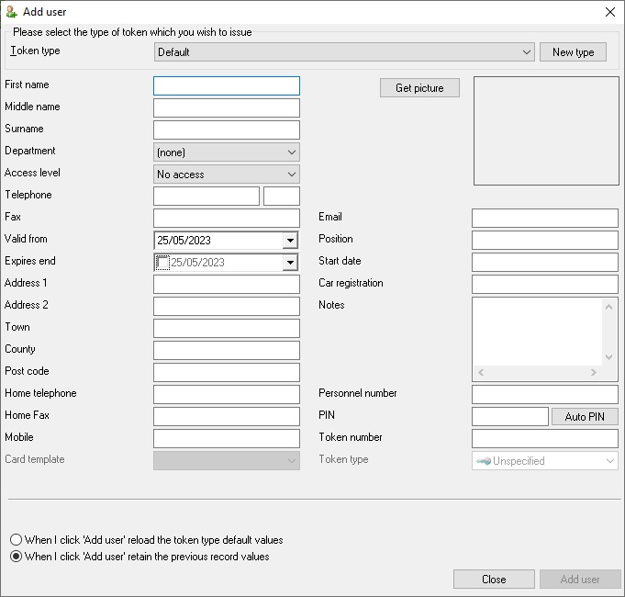Click Notes scrollbar down arrow
This screenshot has width=625, height=597.
click(x=608, y=357)
